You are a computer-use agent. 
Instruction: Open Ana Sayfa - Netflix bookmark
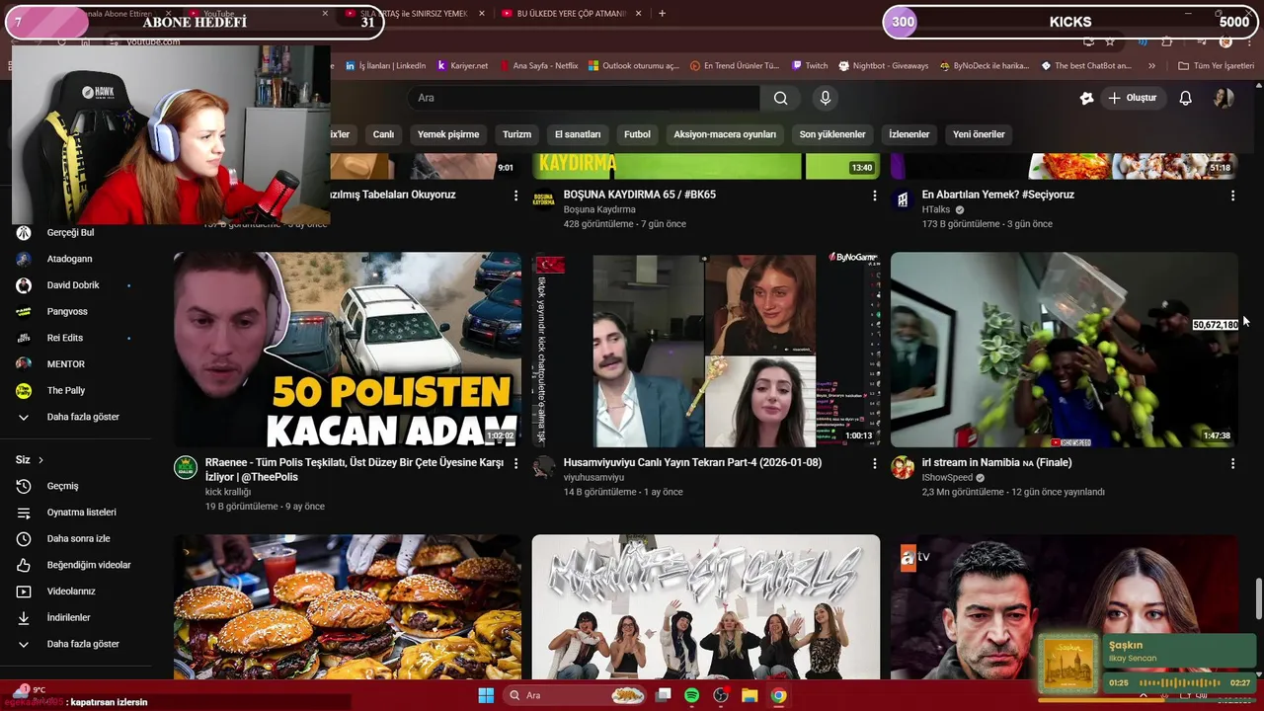pos(538,66)
